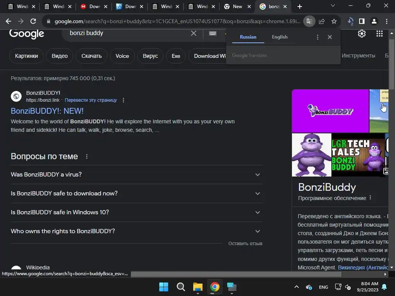This screenshot has height=296, width=395.
Task: Toggle the Chrome side panel icon
Action: coord(362,22)
